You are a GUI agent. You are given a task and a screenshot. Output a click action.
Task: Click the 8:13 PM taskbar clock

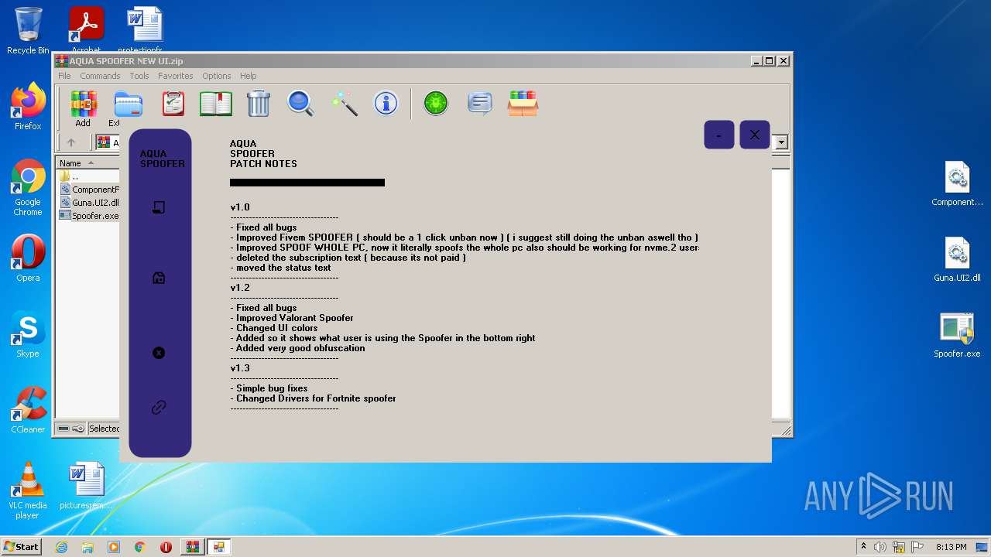click(x=951, y=547)
